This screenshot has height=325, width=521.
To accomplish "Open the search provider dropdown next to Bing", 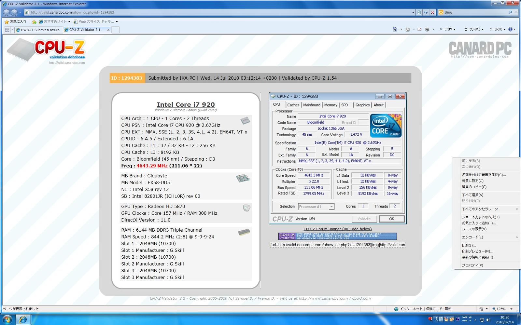I will tap(516, 12).
